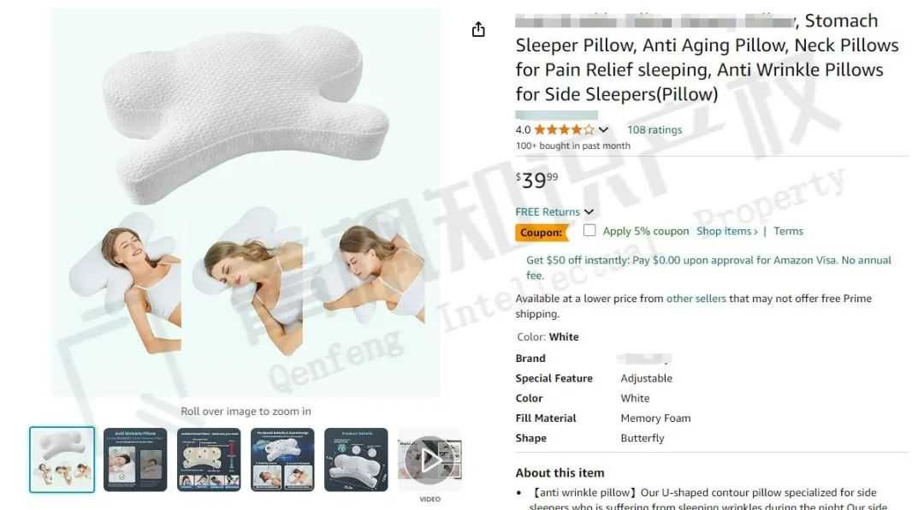Image resolution: width=924 pixels, height=510 pixels.
Task: Select the second anti wrinkle thumbnail
Action: 135,460
